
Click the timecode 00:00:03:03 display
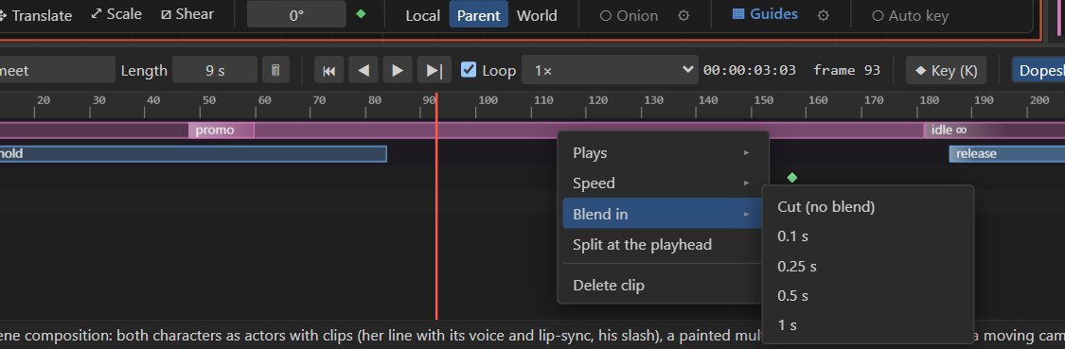coord(749,70)
